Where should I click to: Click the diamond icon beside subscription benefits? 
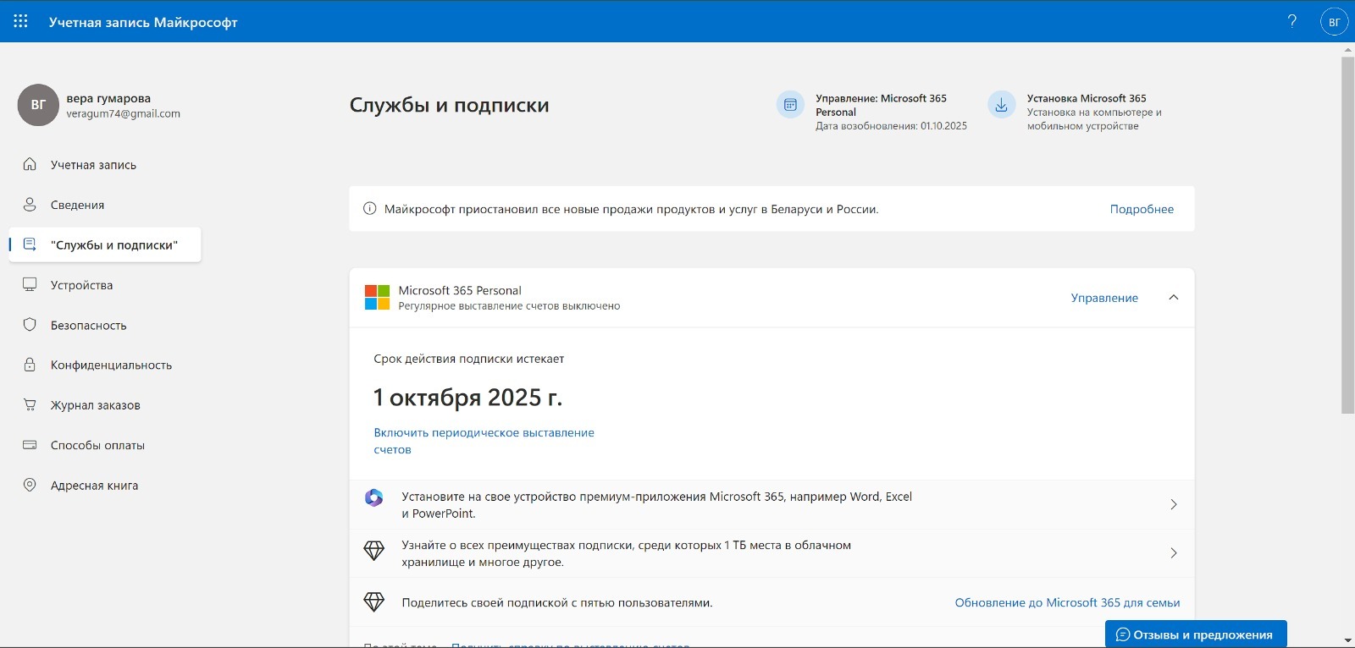point(373,552)
